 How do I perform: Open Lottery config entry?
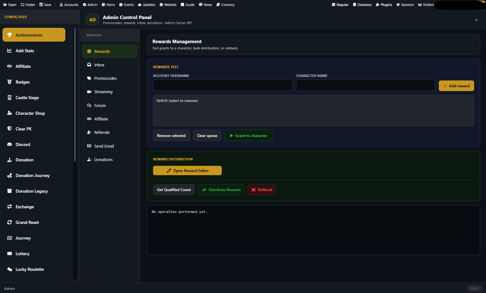point(34,254)
